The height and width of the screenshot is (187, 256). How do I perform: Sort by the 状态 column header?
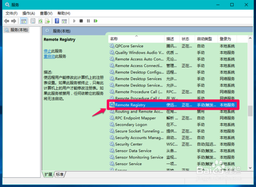pyautogui.click(x=187, y=39)
